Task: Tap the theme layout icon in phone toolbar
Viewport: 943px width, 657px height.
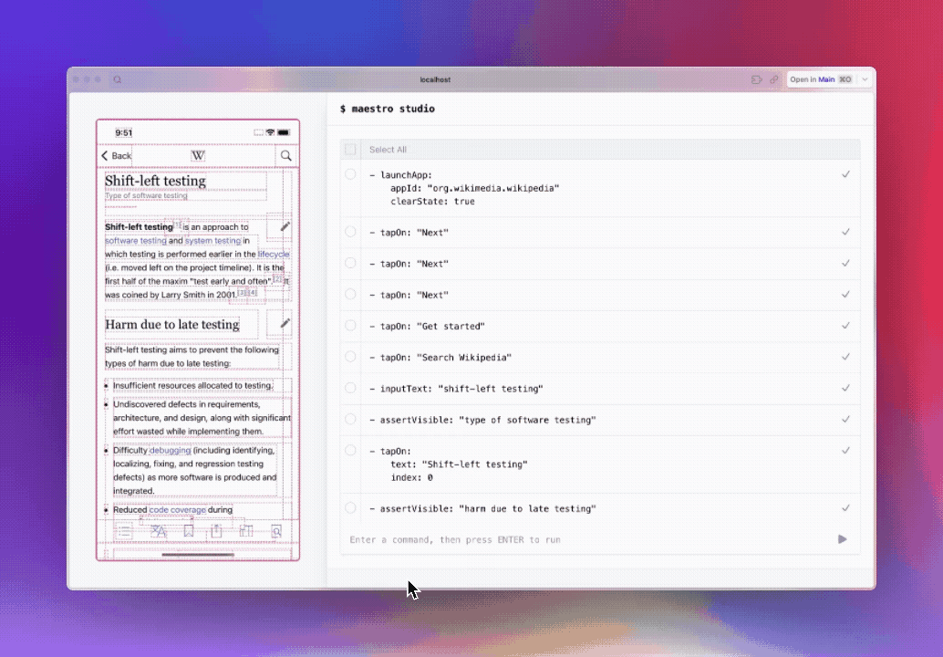Action: (246, 531)
